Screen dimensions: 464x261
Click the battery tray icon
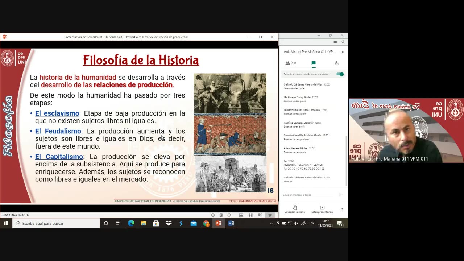pyautogui.click(x=284, y=223)
